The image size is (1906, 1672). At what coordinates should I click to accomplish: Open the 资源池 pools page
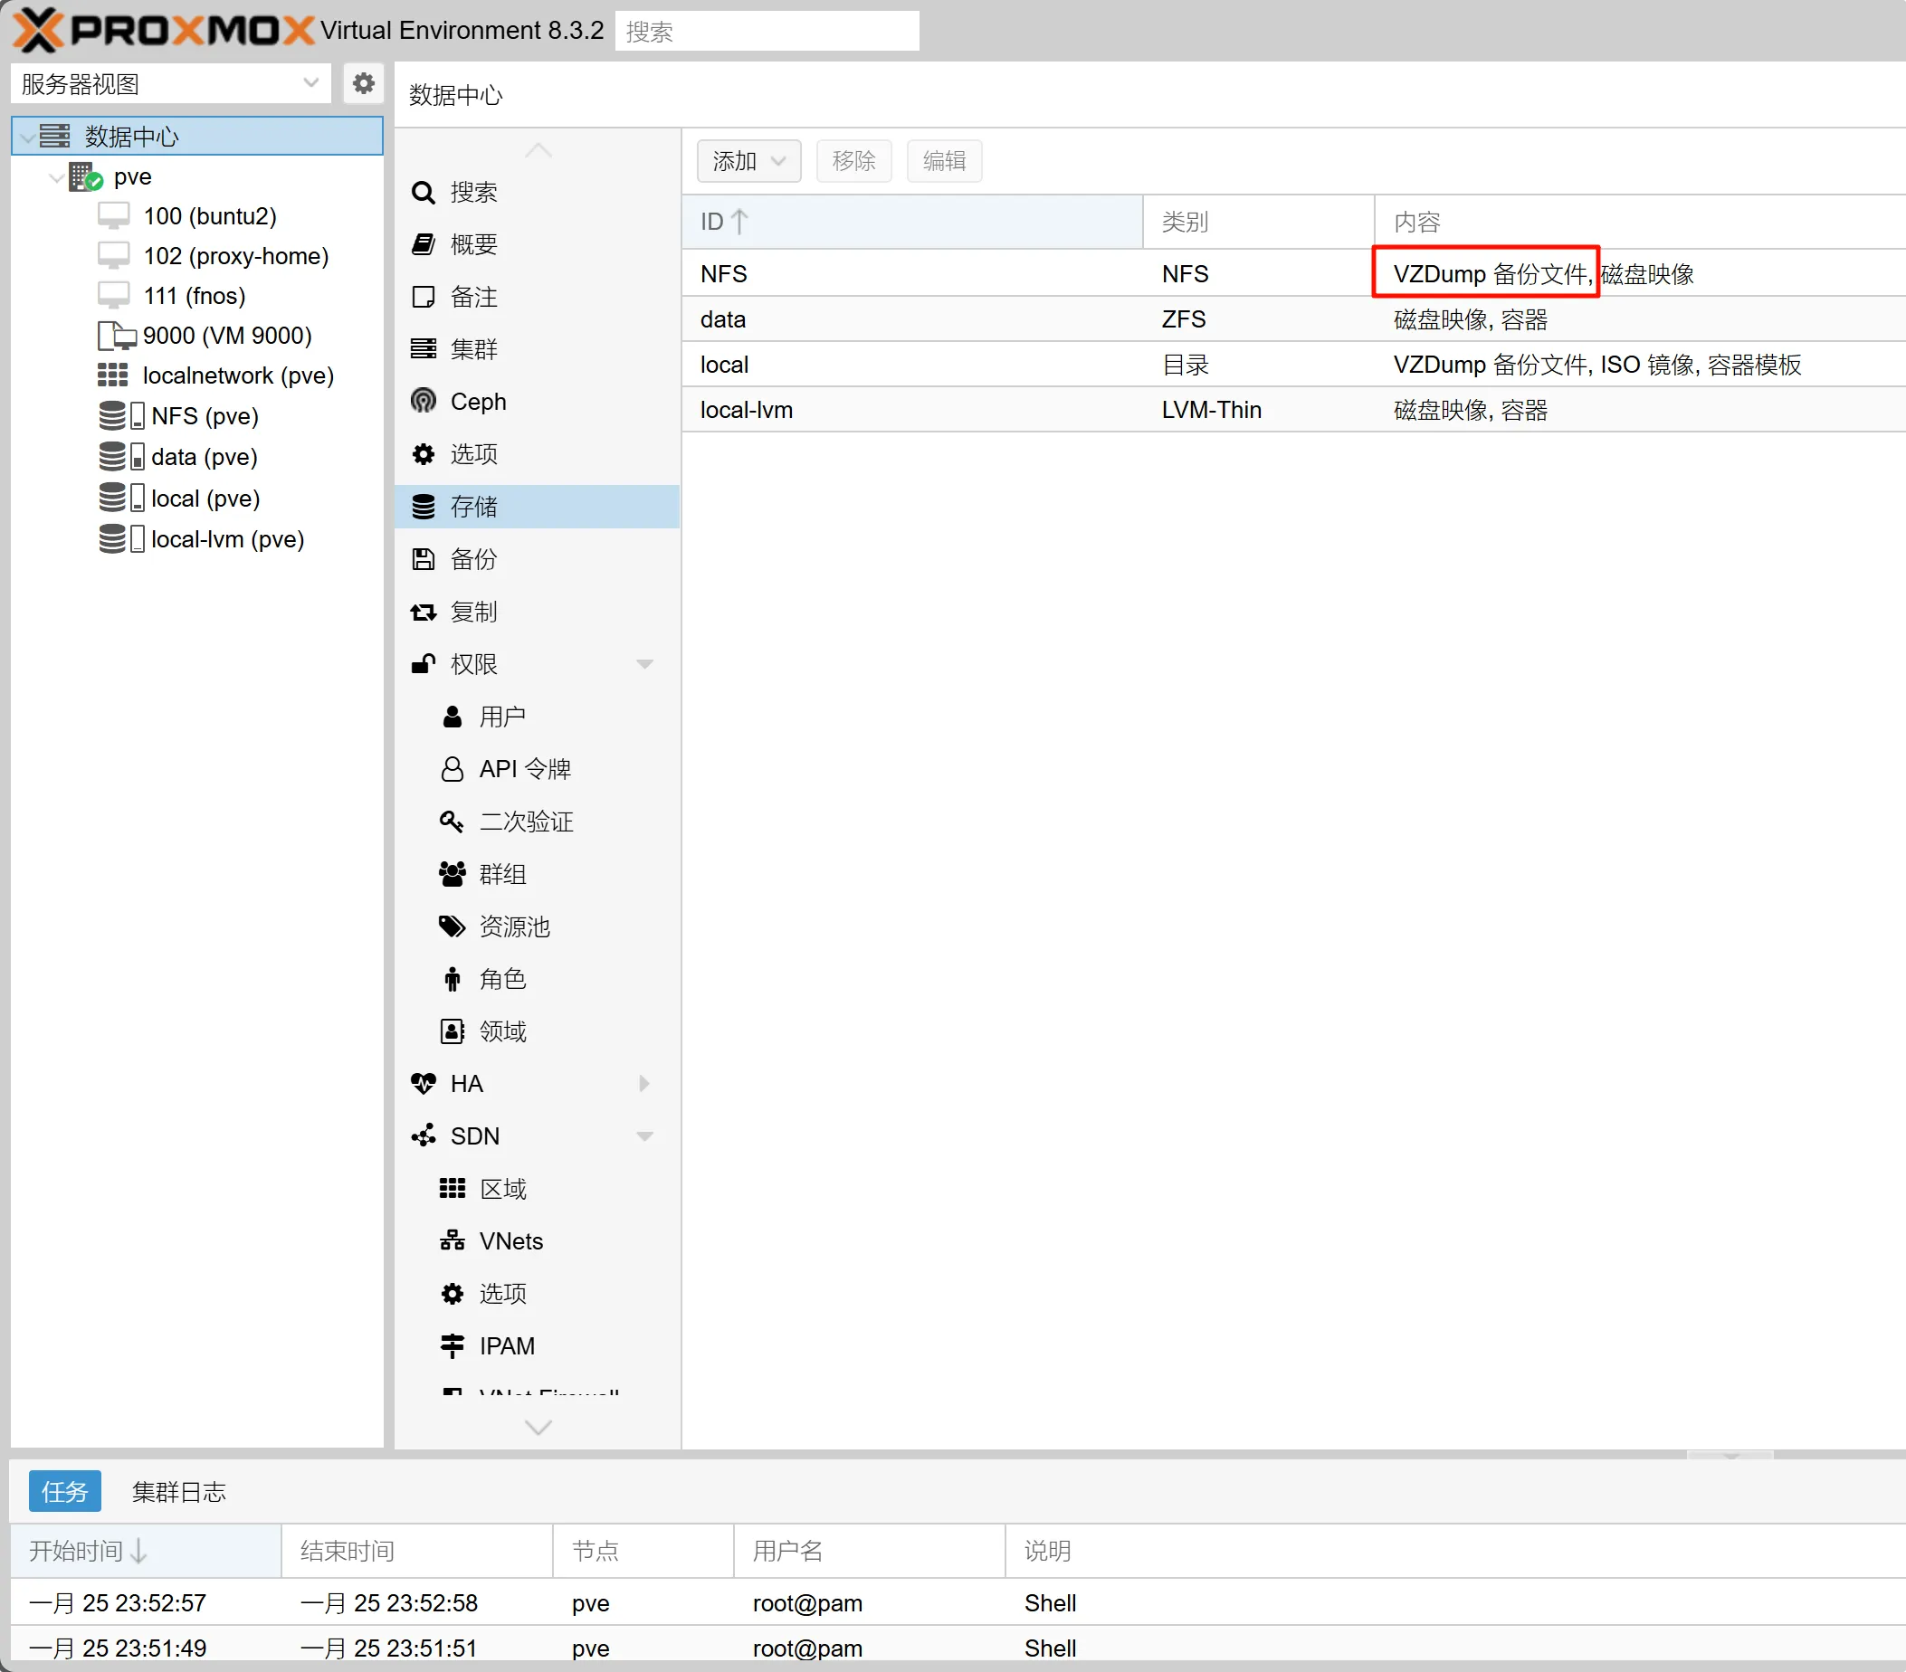[x=514, y=926]
